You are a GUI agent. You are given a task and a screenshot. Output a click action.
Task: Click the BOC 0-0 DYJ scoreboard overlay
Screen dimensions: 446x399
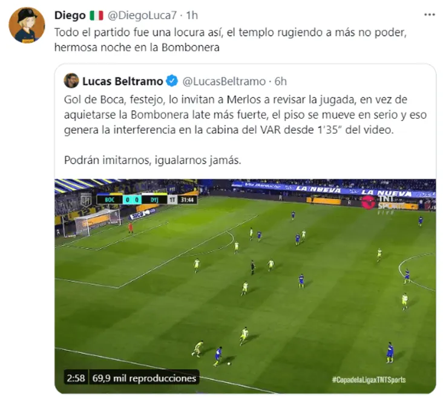click(x=147, y=200)
